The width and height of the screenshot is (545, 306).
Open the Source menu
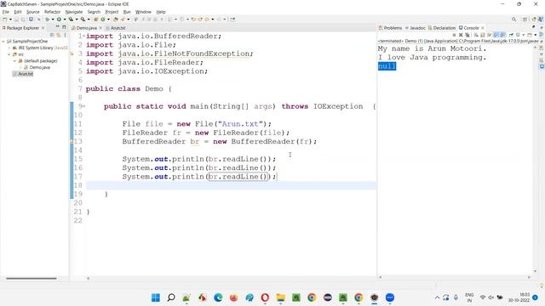(x=33, y=12)
